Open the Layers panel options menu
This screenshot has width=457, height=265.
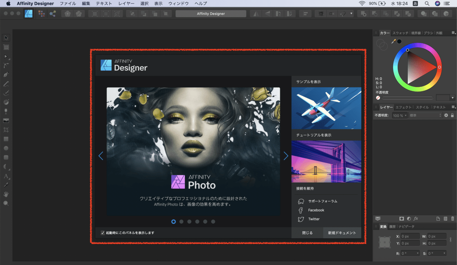pos(453,107)
